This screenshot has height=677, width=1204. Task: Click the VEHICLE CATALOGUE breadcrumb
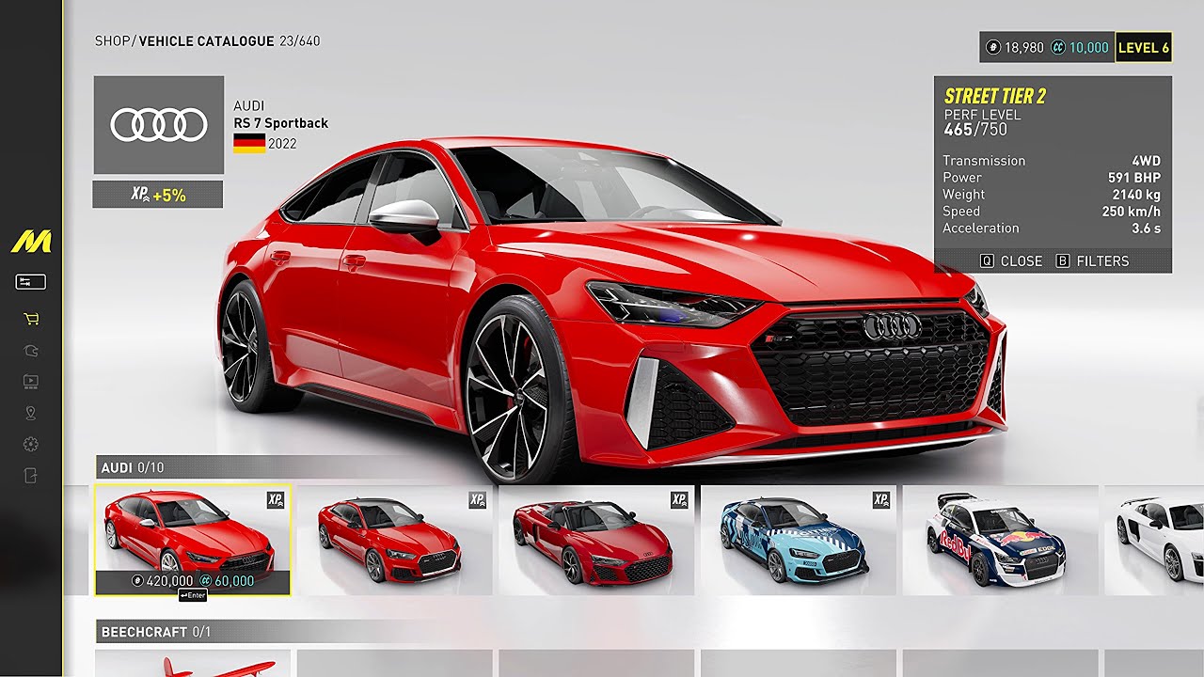click(207, 41)
